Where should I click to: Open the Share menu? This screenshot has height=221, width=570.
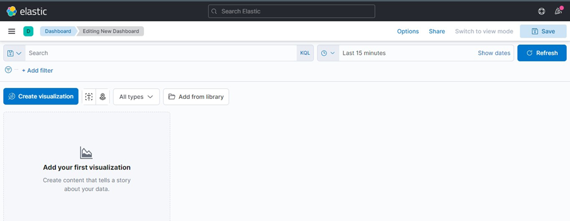[x=437, y=31]
